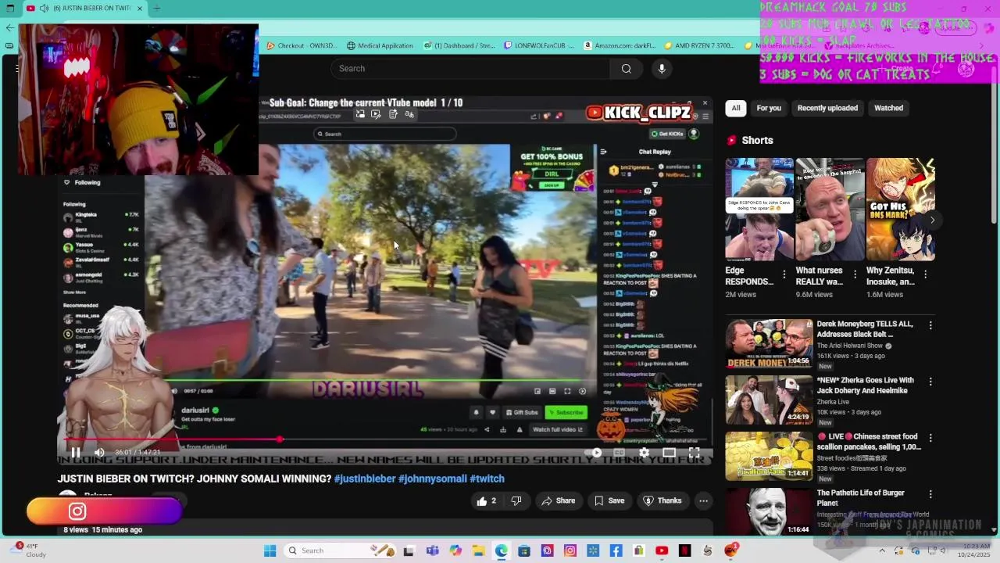The height and width of the screenshot is (563, 1000).
Task: Open AMD RYZEN 7 3700 bookmark
Action: 699,45
